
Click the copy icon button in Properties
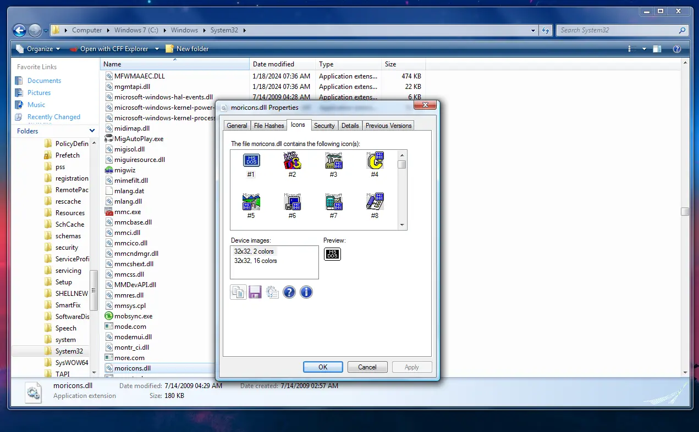coord(238,292)
